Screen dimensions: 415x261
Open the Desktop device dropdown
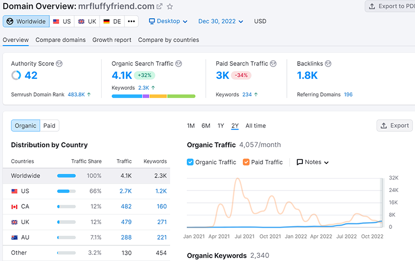coord(168,21)
